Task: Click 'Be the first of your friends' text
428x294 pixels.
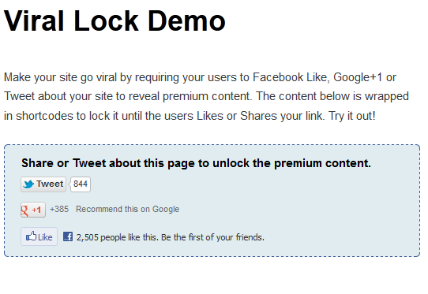Action: coord(212,237)
